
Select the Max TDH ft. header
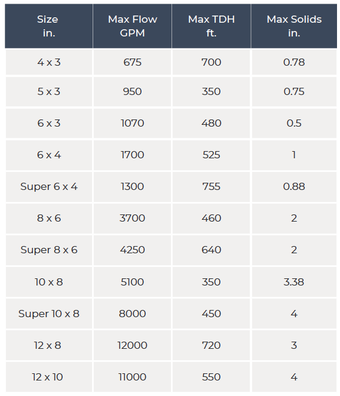[x=212, y=26]
